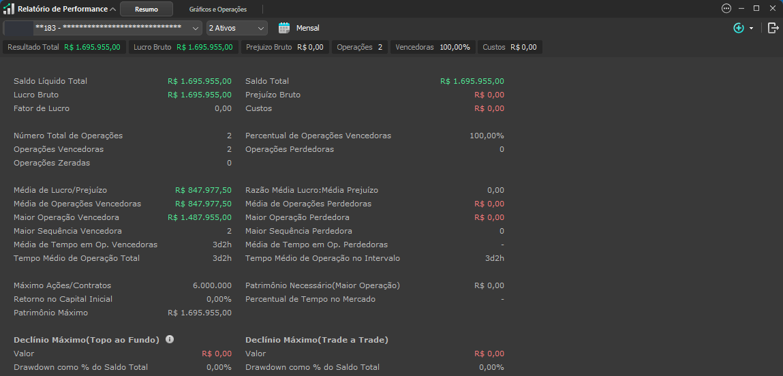Open the 2 Ativos dropdown
Viewport: 783px width, 376px height.
(x=237, y=28)
